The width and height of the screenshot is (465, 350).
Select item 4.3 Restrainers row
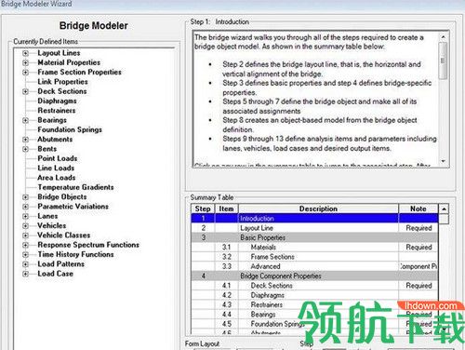click(314, 305)
